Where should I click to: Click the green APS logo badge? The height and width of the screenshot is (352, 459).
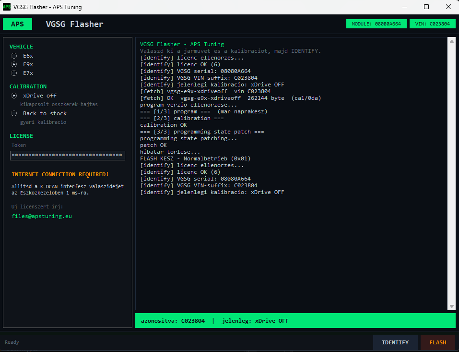18,24
